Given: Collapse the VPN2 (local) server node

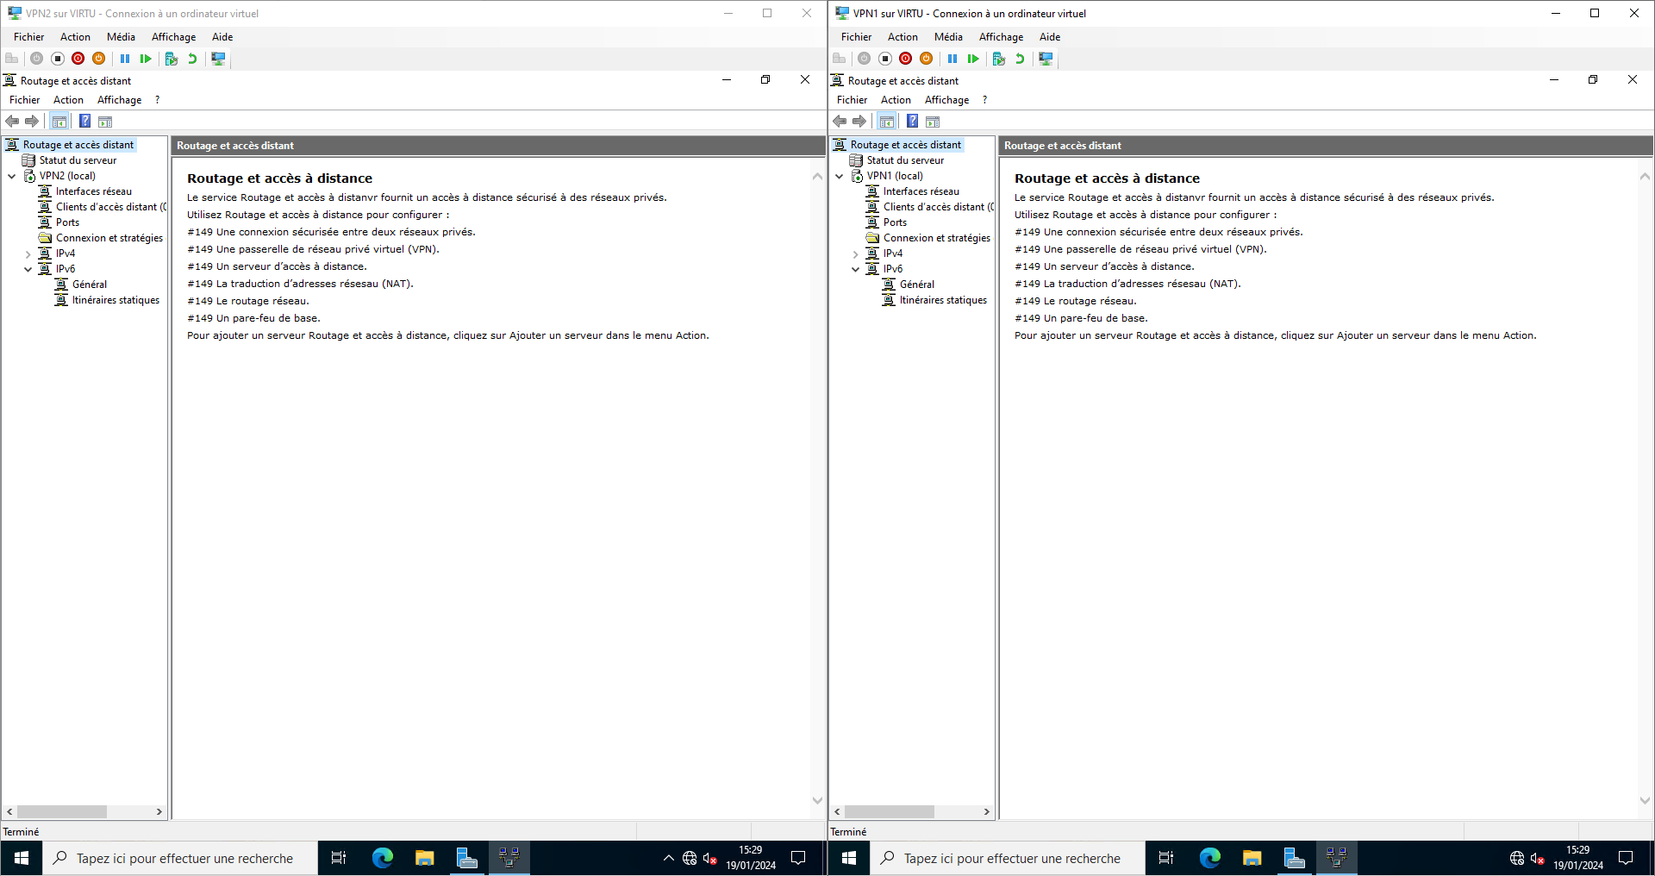Looking at the screenshot, I should (12, 176).
